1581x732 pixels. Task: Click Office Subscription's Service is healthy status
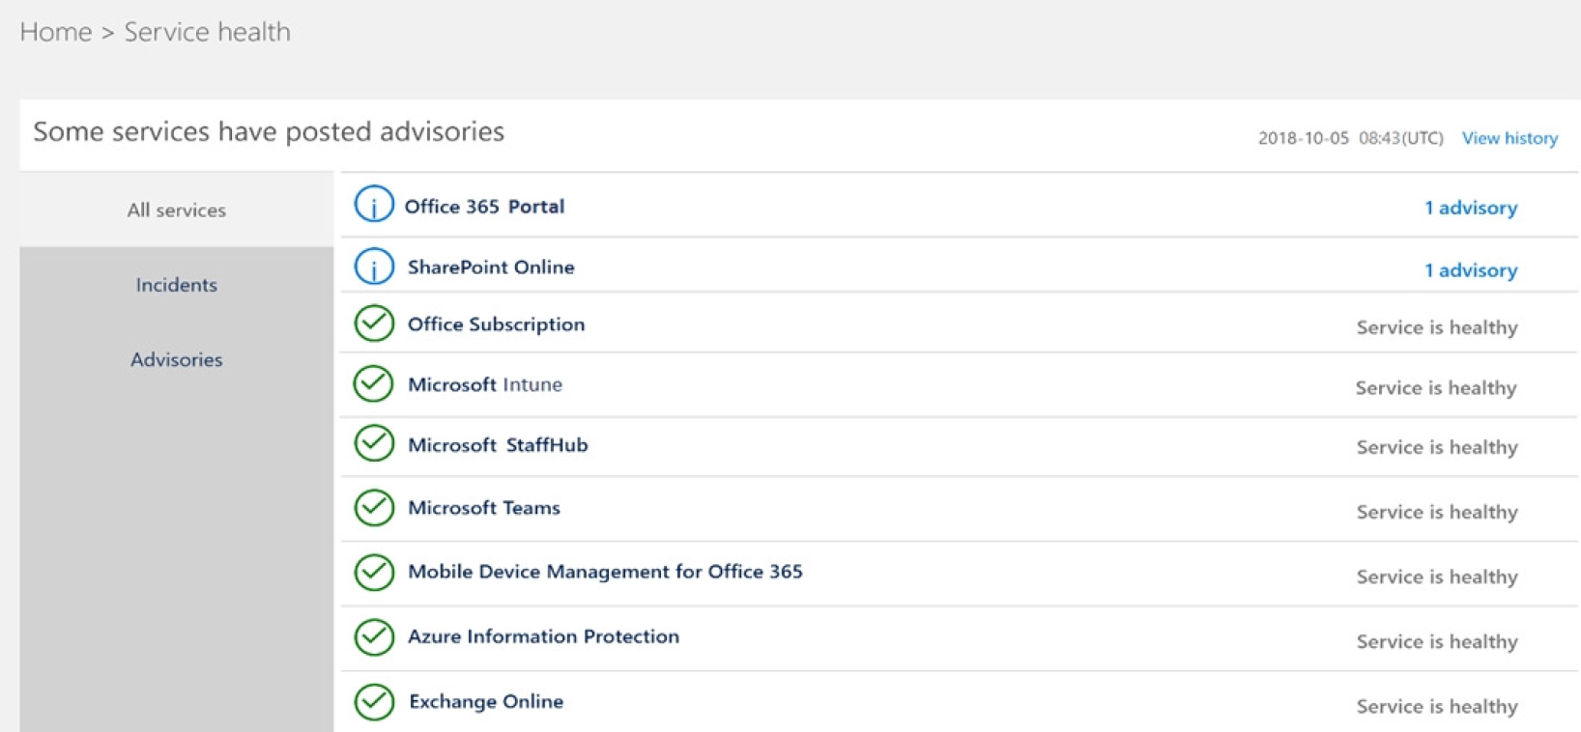(x=1437, y=327)
